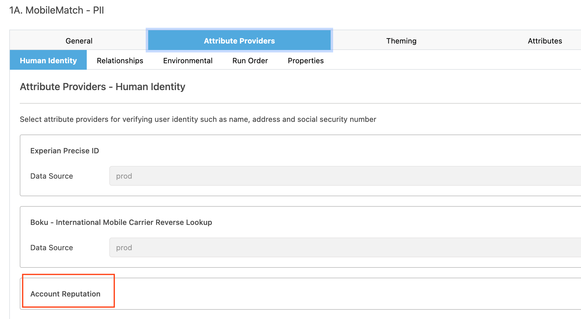Click the Experian Precise ID Data Source field
581x319 pixels.
coord(345,176)
